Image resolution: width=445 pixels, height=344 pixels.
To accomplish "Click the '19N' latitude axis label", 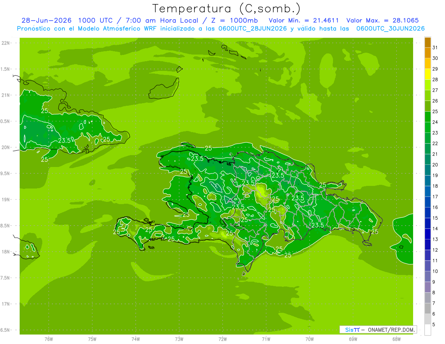I will 6,199.
